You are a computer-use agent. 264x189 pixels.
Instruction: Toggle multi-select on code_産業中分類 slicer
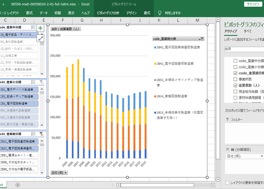[x=33, y=27]
